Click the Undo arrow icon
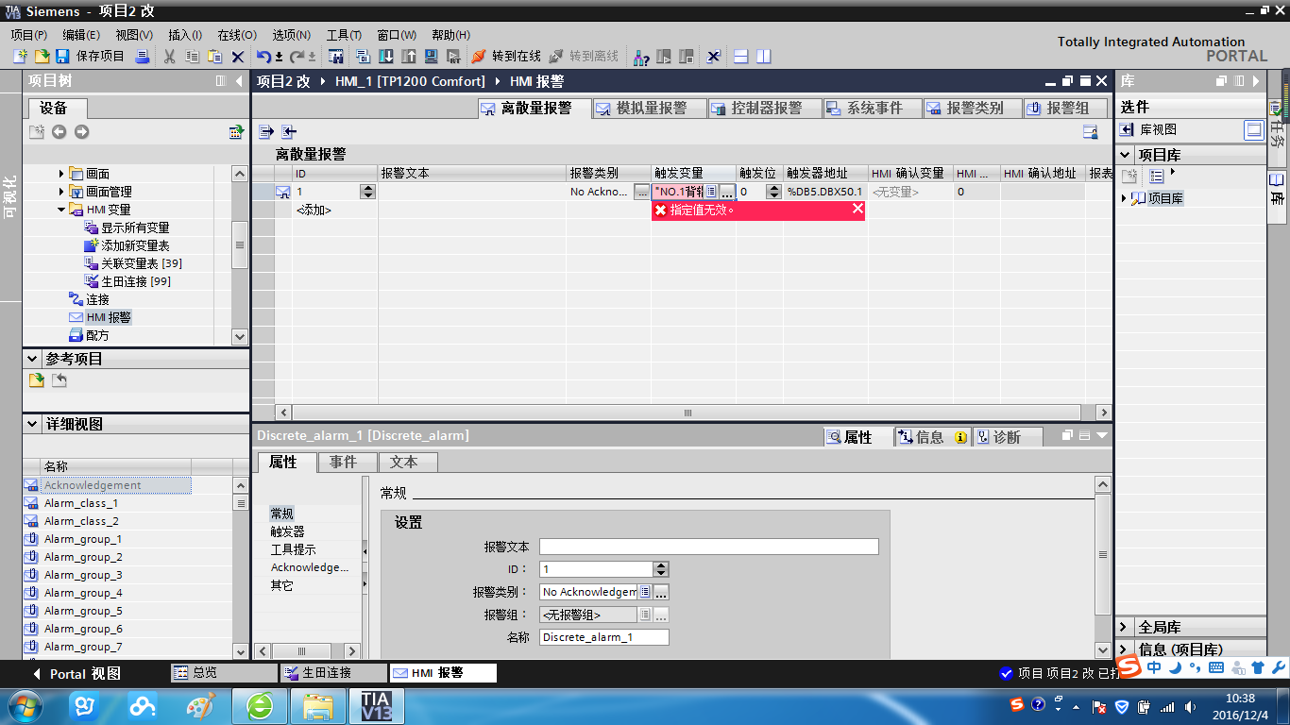 pyautogui.click(x=264, y=57)
